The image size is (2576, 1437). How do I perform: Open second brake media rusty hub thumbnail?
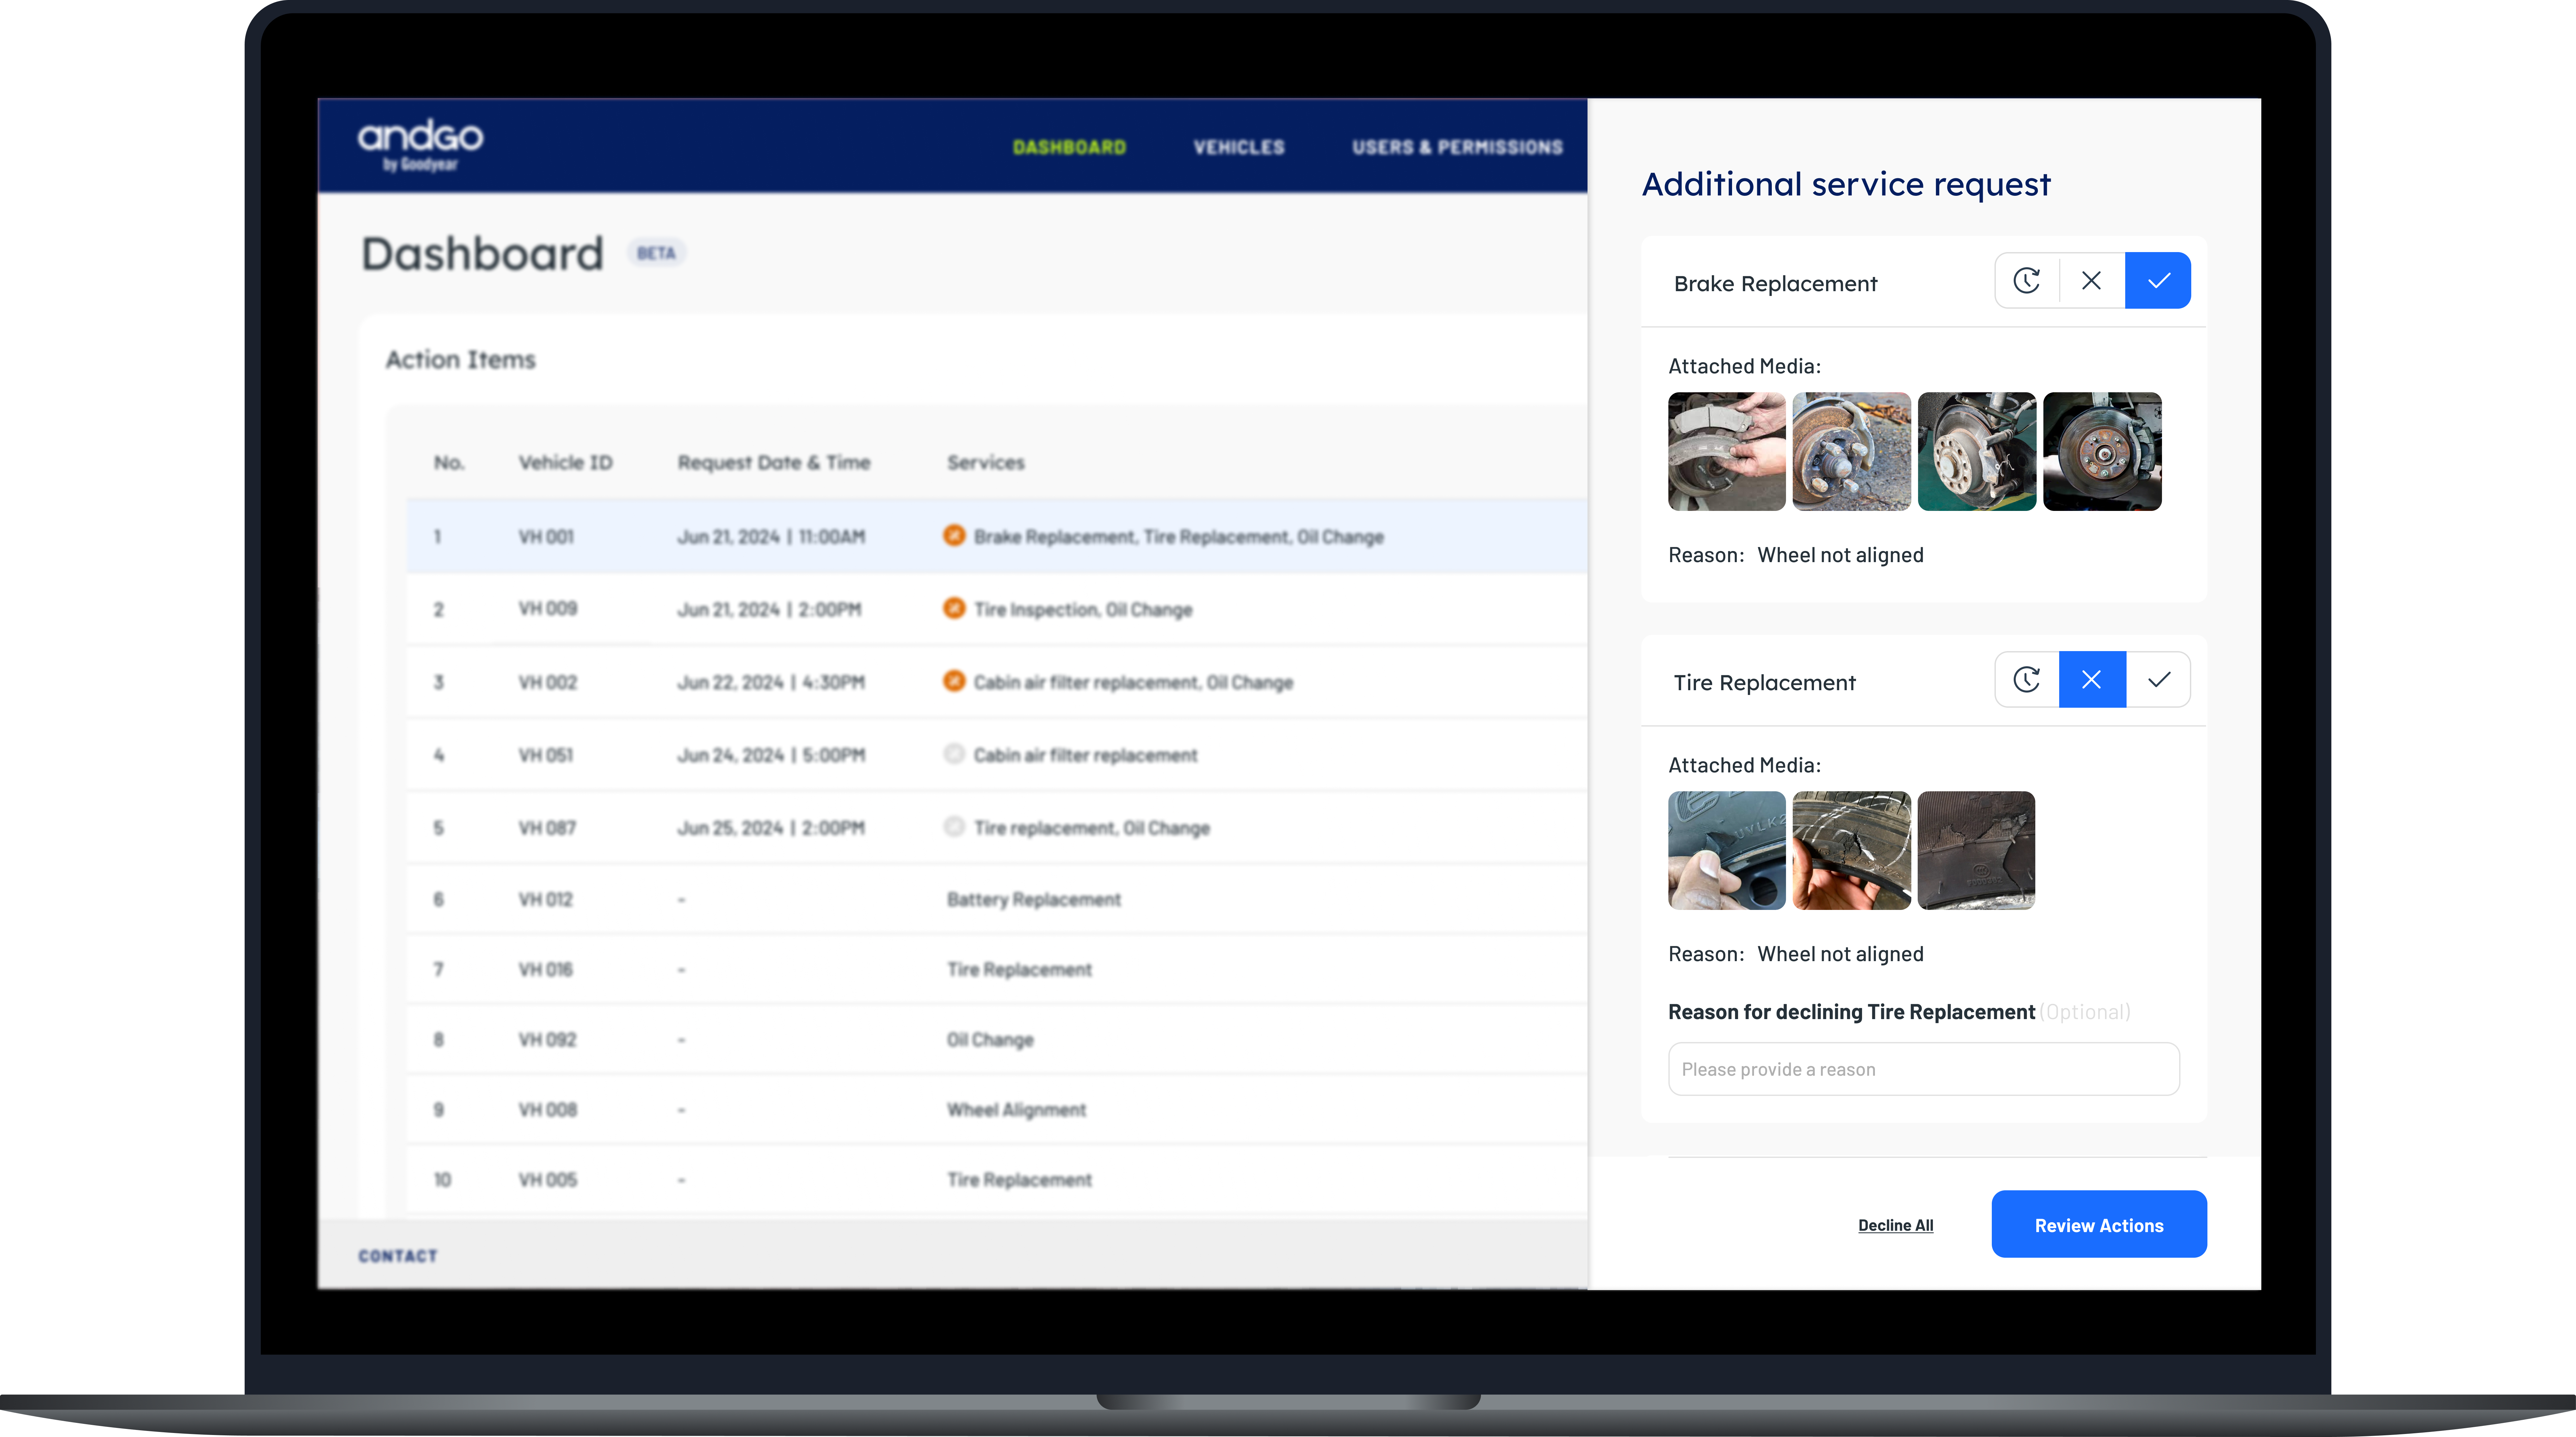pos(1852,452)
